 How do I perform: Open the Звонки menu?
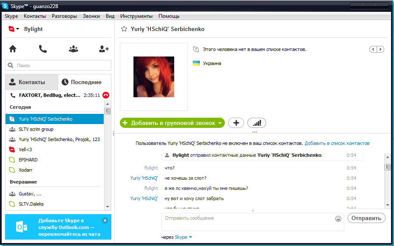point(91,16)
